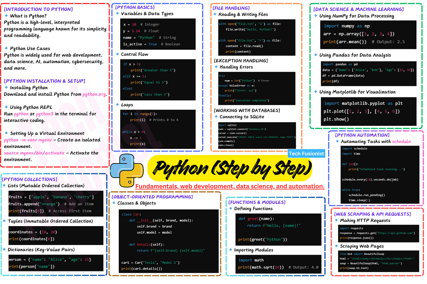This screenshot has height=284, width=427.
Task: Click the Tech Fusionist badge
Action: [306, 154]
